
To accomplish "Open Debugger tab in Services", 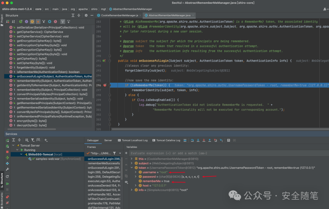I will pyautogui.click(x=93, y=140).
